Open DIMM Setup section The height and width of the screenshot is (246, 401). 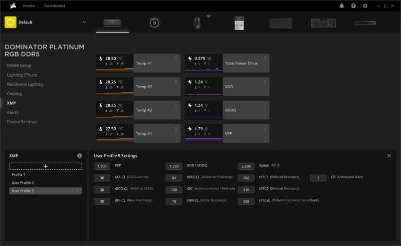click(x=19, y=66)
